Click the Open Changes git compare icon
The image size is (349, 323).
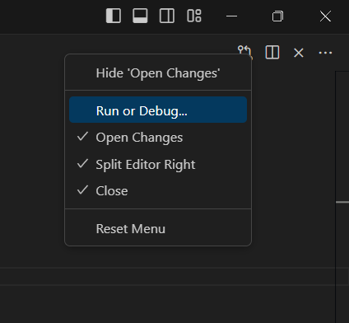[x=244, y=52]
